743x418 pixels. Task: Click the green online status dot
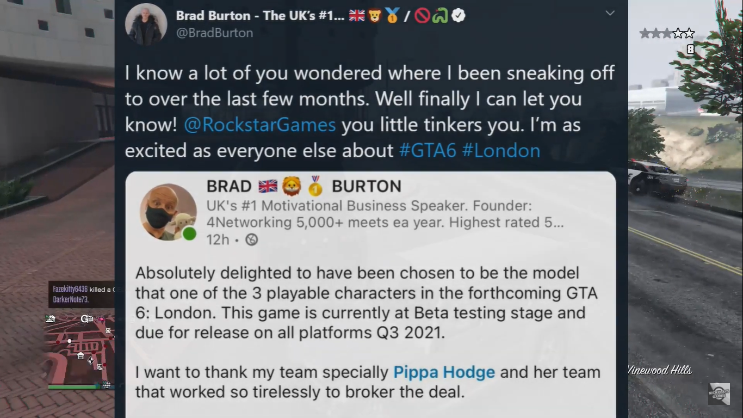point(189,234)
